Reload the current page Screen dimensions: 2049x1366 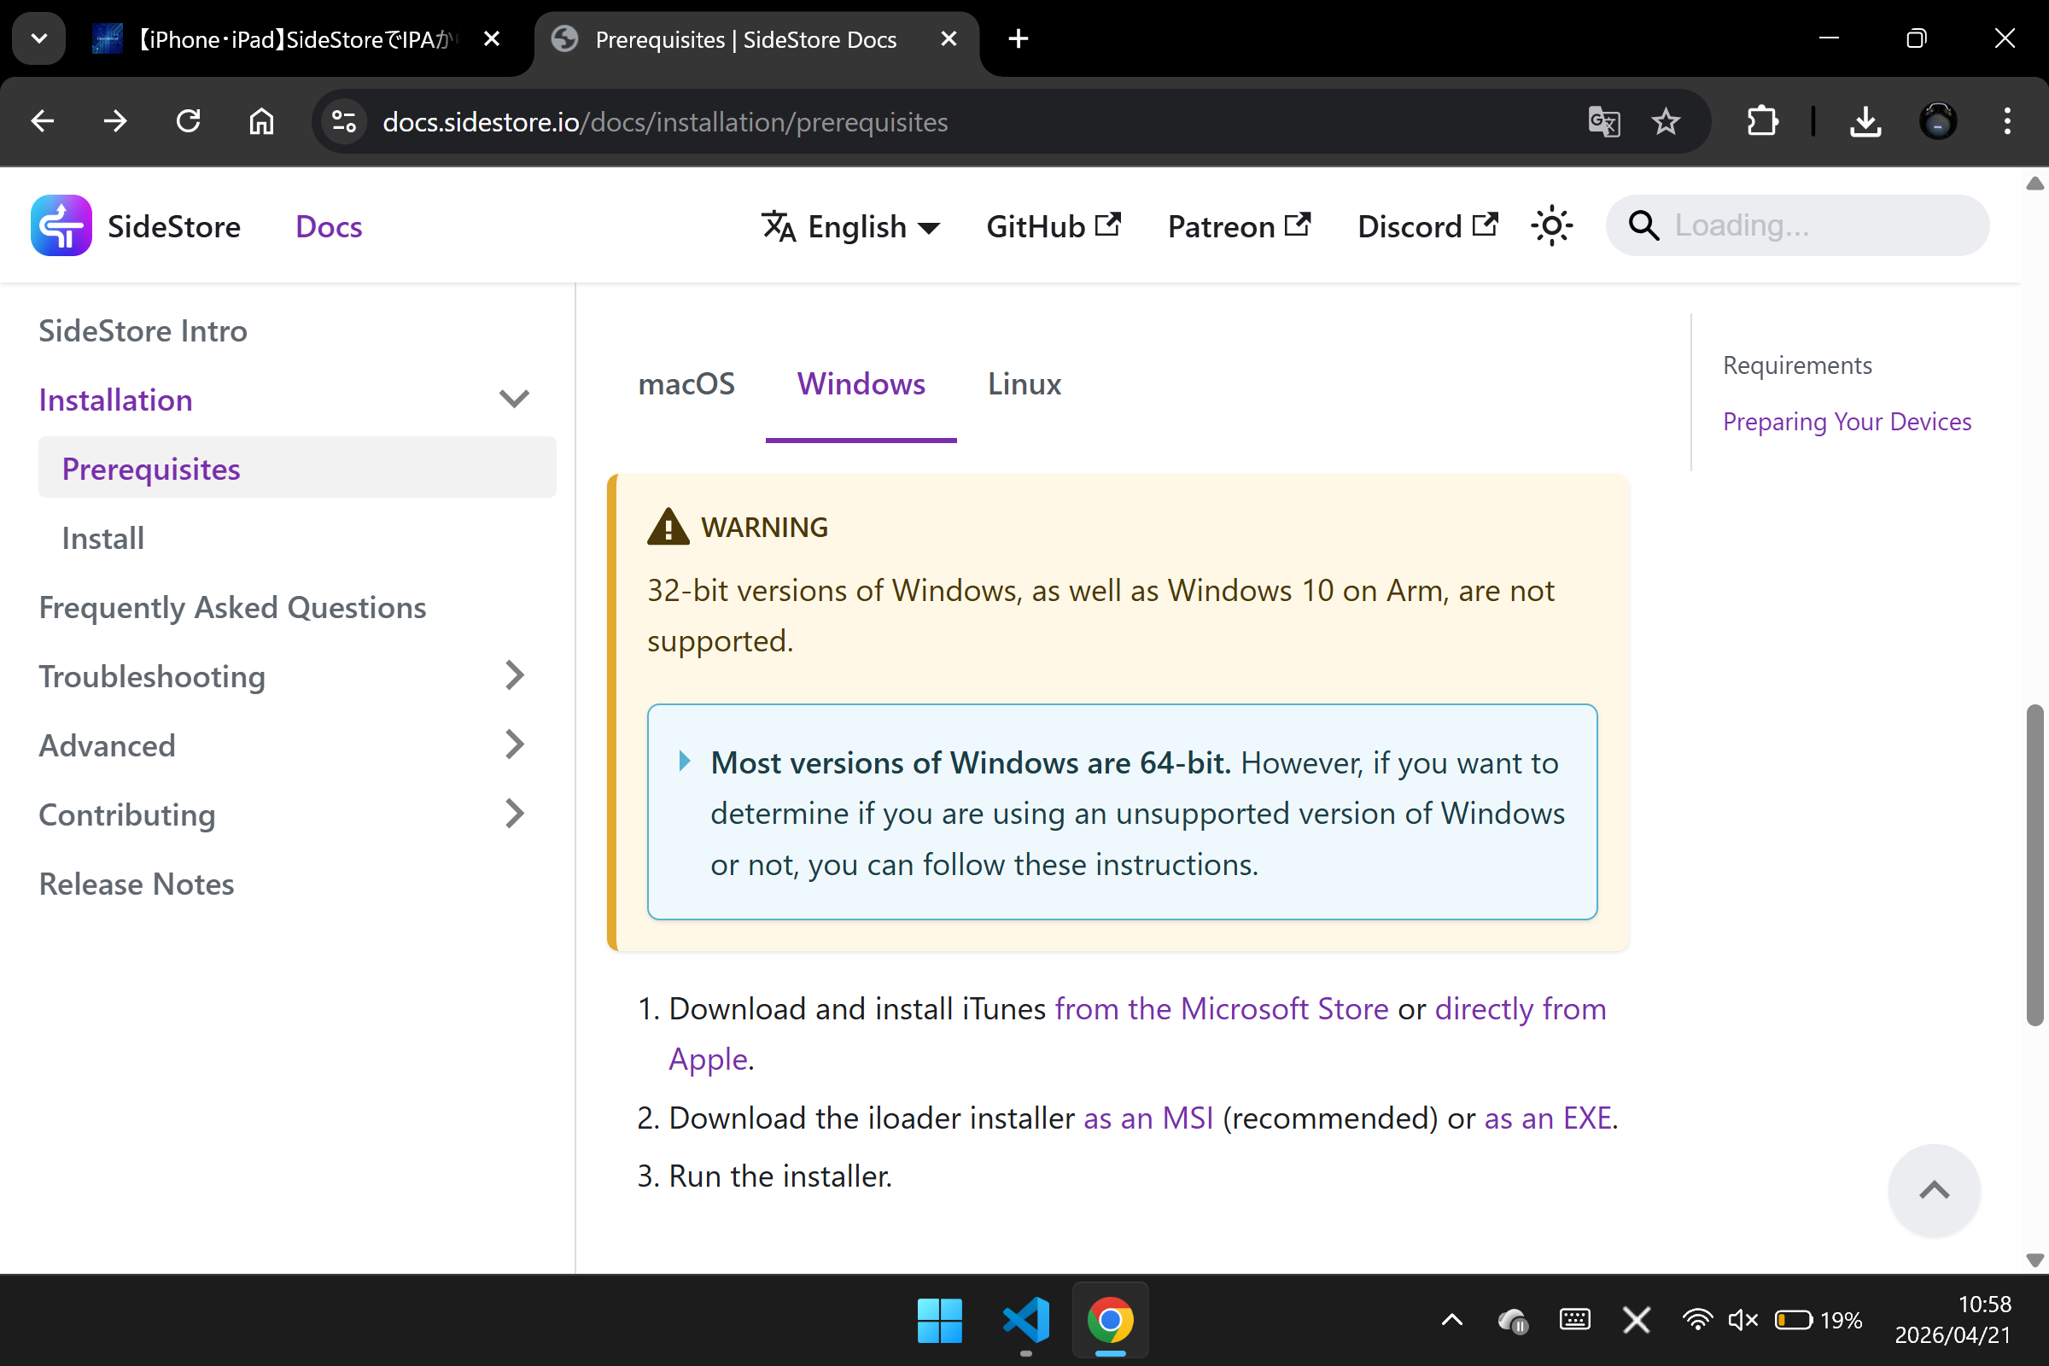tap(188, 121)
